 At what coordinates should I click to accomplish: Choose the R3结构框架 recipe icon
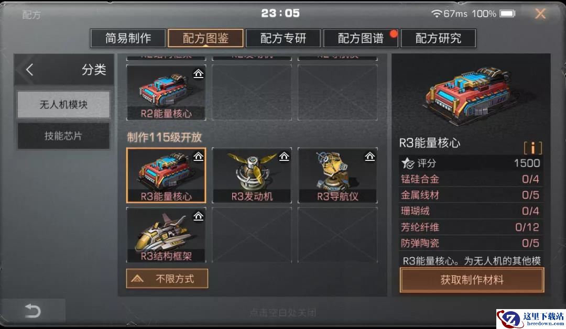[x=166, y=235]
